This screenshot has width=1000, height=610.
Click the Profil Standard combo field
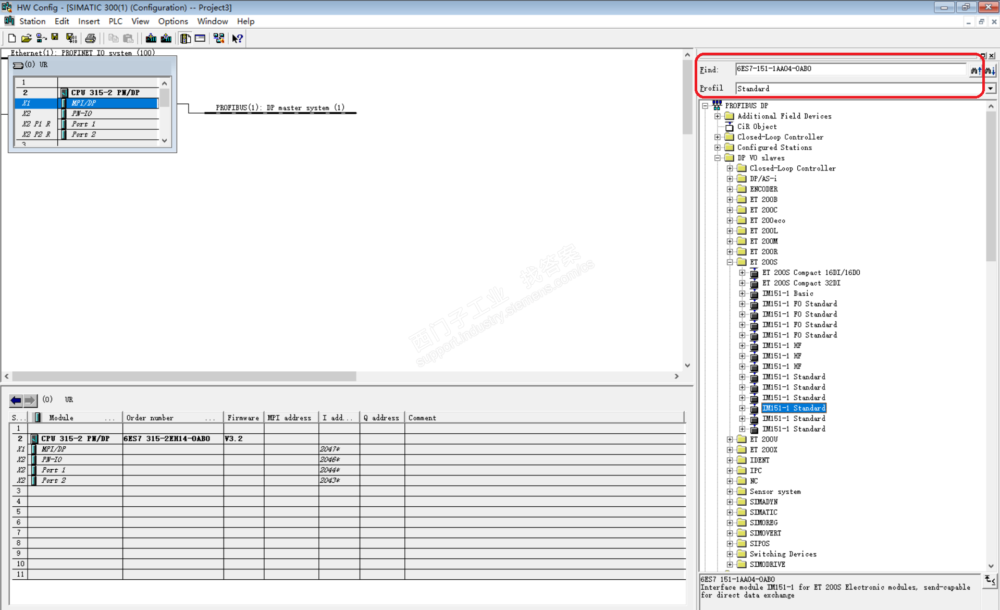860,89
